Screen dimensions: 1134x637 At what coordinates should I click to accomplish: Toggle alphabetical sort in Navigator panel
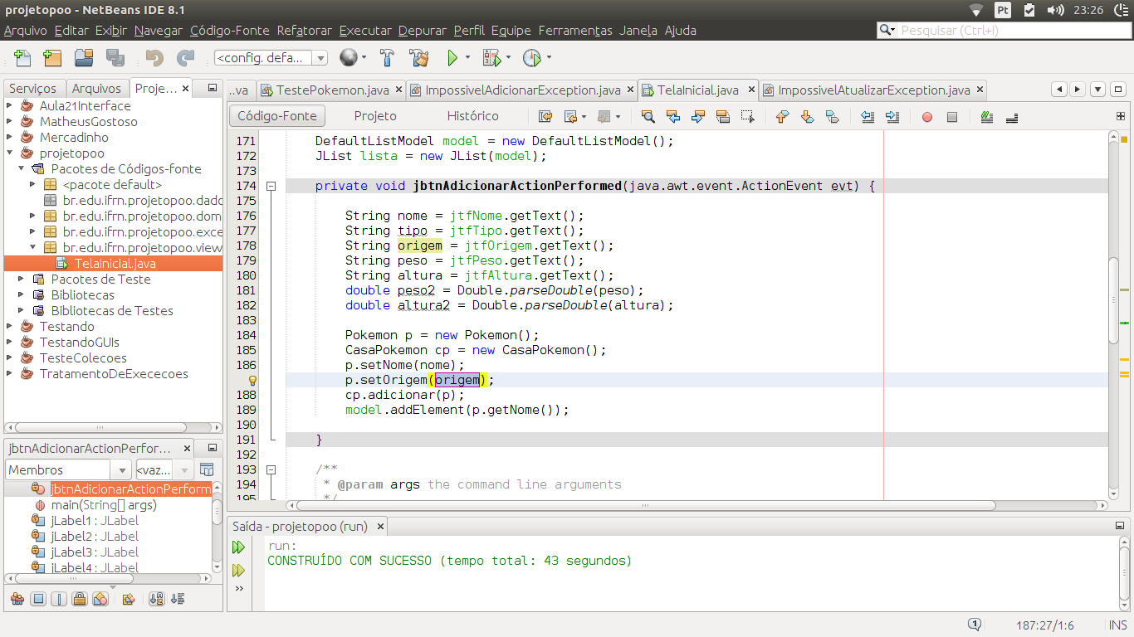(155, 599)
